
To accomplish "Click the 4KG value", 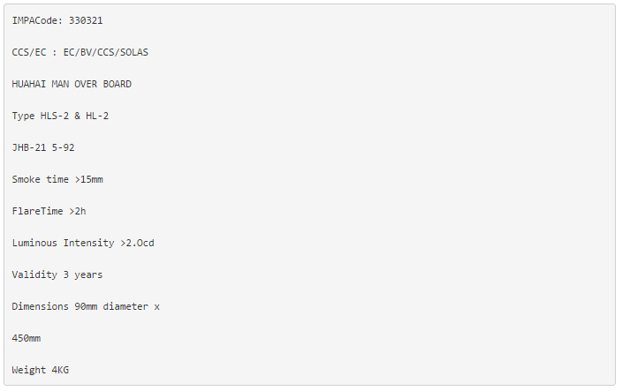I will (x=60, y=370).
